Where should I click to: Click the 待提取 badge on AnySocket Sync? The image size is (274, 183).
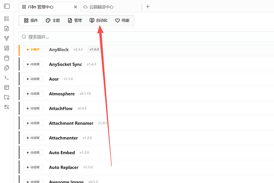click(33, 64)
